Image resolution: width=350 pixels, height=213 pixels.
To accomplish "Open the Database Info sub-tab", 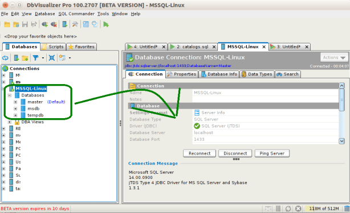I will [x=219, y=74].
